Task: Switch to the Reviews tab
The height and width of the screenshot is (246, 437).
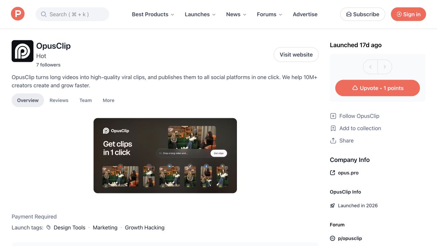Action: point(59,100)
